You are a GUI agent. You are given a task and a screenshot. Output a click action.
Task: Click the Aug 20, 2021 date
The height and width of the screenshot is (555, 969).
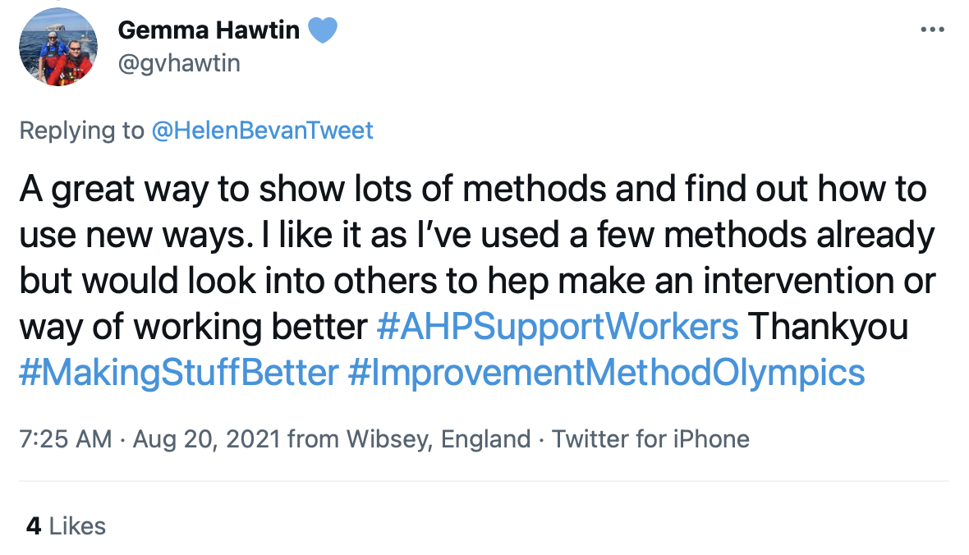pos(207,439)
